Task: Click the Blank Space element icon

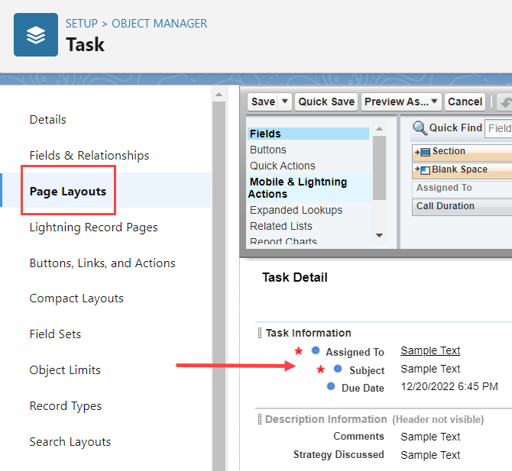Action: pos(422,170)
